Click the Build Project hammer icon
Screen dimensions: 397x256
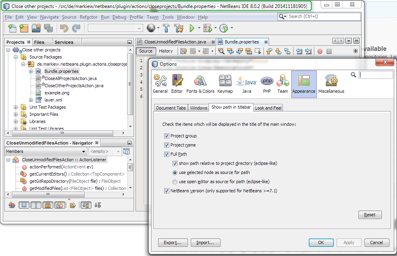[x=167, y=28]
